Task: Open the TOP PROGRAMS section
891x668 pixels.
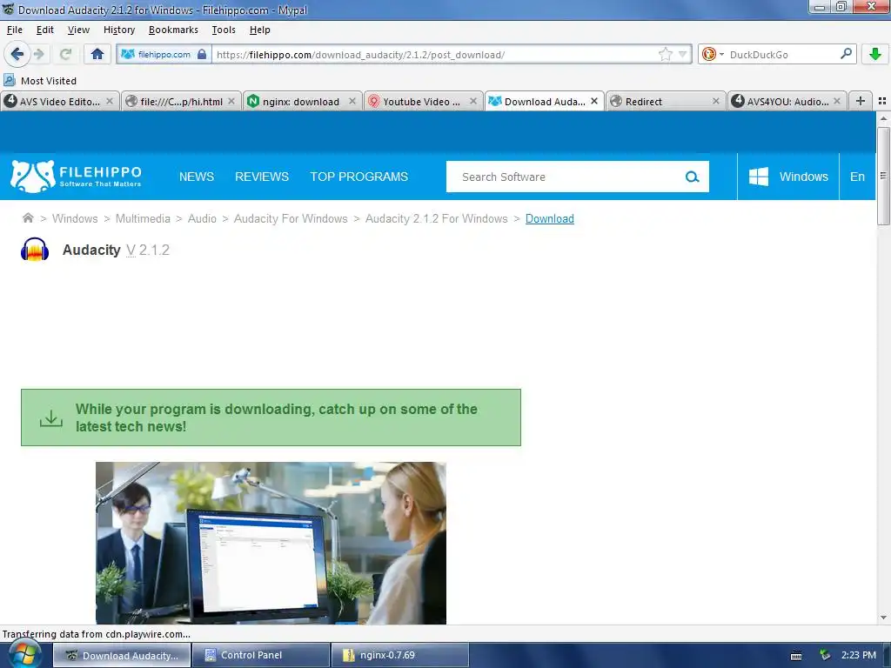Action: (359, 177)
